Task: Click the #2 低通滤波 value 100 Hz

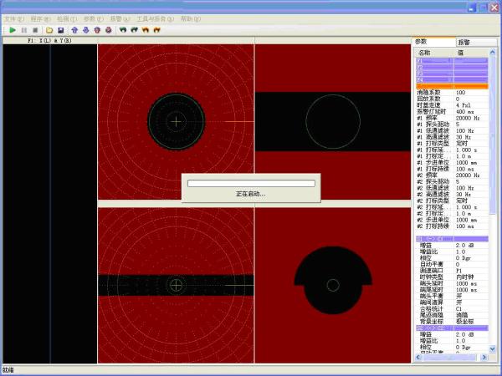Action: click(465, 188)
